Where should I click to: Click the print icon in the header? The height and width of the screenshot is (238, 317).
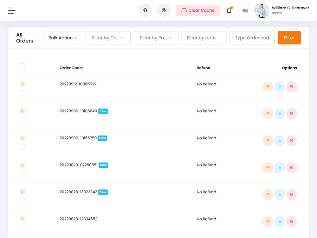[x=164, y=10]
